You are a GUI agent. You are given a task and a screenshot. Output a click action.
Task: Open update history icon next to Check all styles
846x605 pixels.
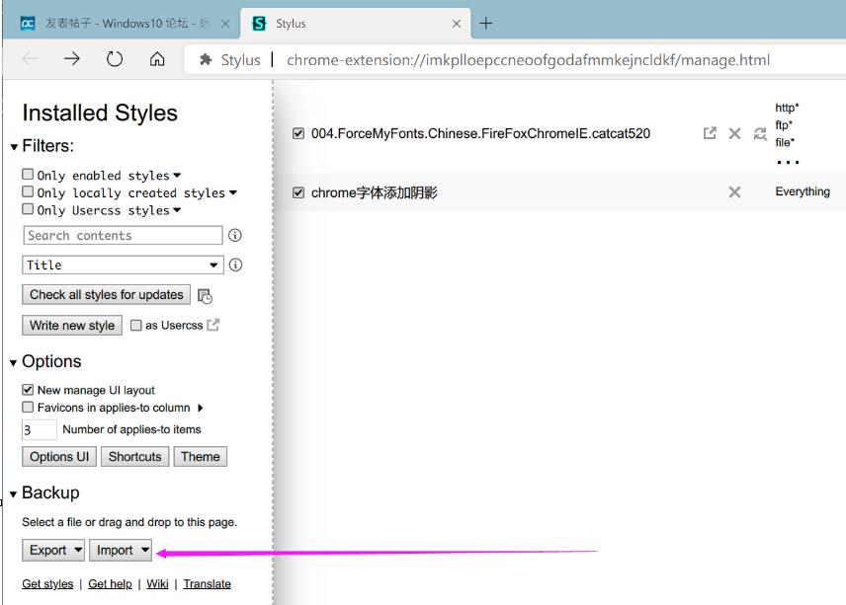[205, 295]
